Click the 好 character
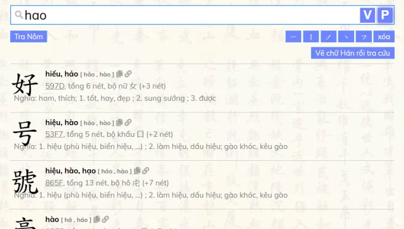Viewport: 404px width, 229px height. [25, 84]
